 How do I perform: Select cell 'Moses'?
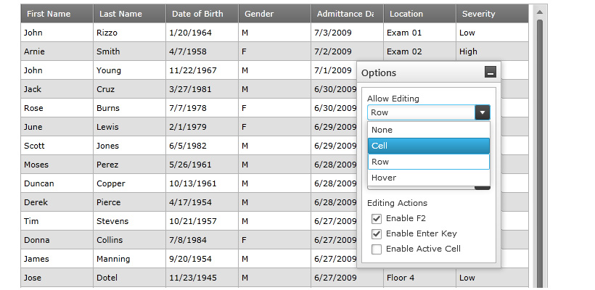coord(57,165)
